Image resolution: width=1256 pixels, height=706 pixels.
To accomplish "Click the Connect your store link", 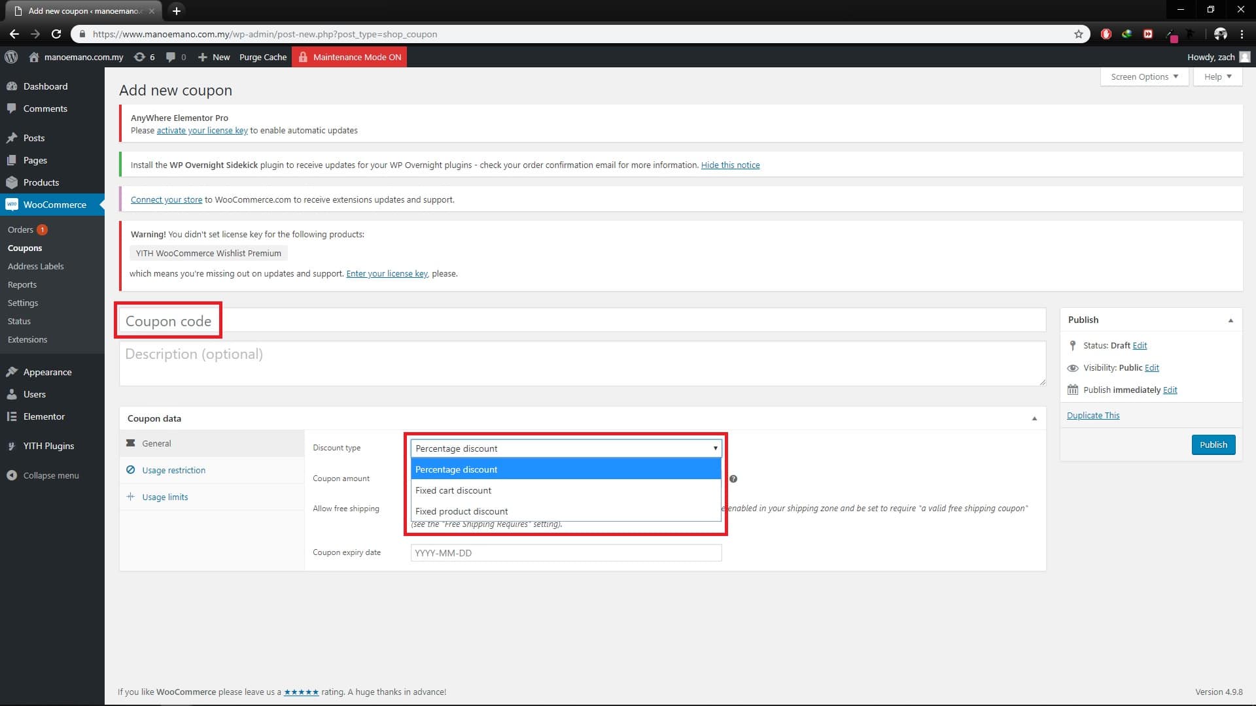I will (x=166, y=199).
